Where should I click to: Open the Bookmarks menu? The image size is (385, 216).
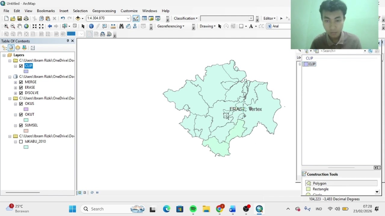(x=46, y=11)
